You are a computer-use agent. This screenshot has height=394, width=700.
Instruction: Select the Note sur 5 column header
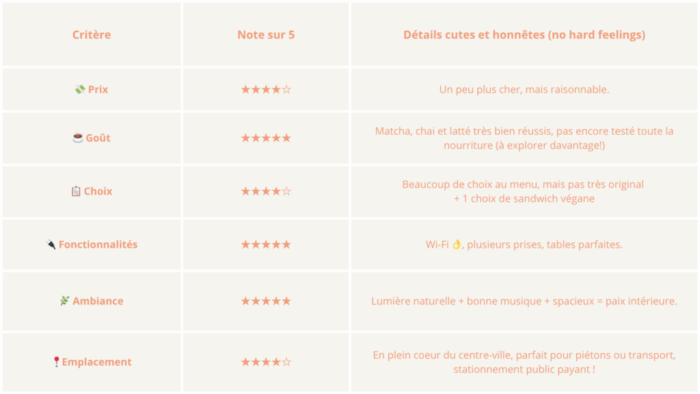click(x=266, y=35)
